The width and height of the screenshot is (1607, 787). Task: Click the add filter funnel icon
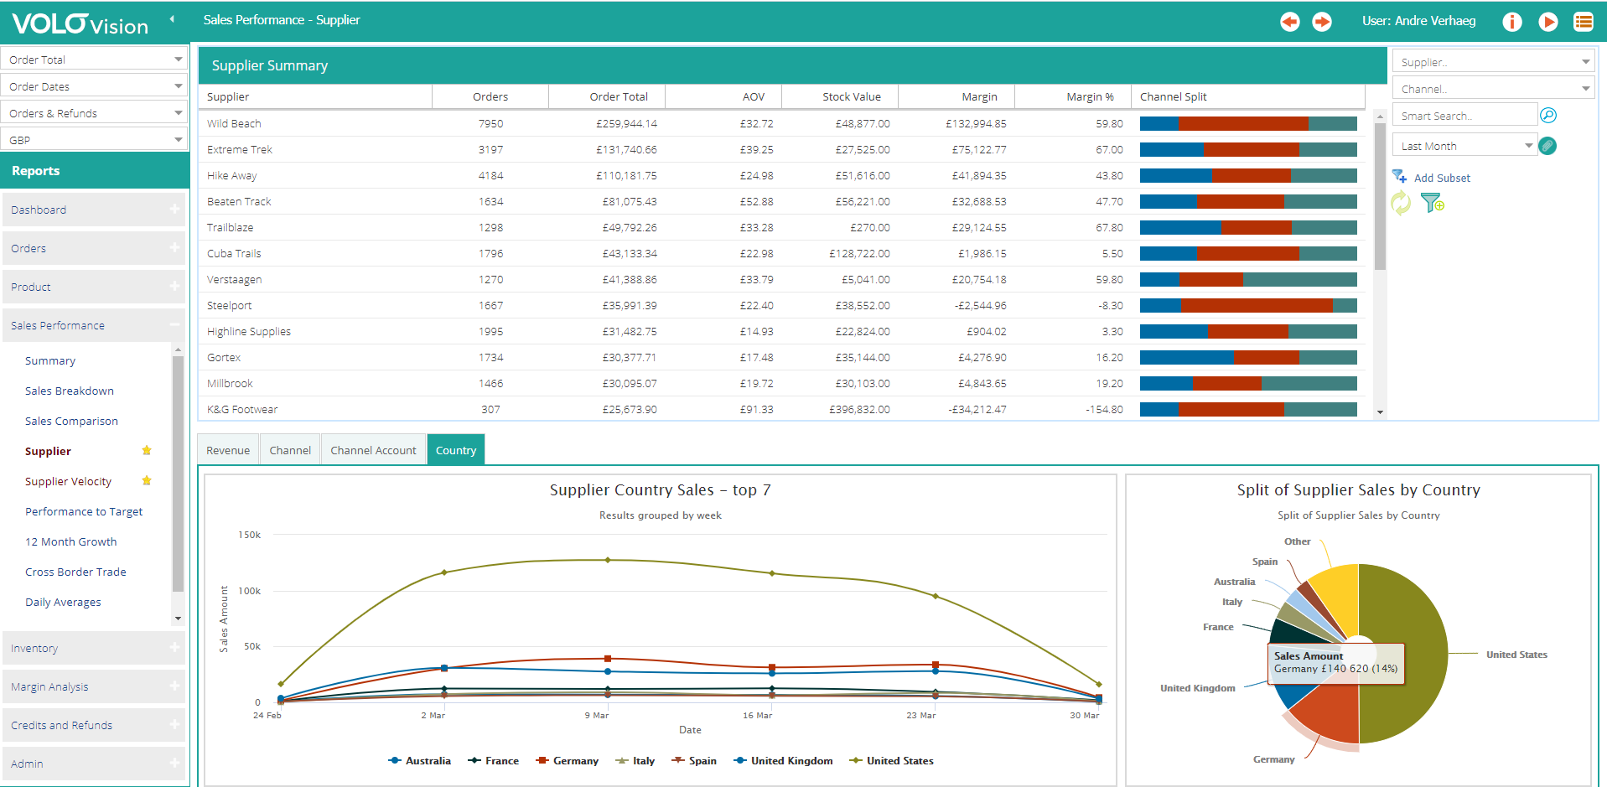[1432, 203]
